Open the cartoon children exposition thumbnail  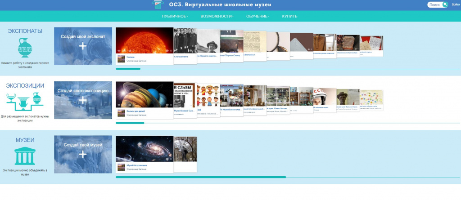tap(208, 95)
